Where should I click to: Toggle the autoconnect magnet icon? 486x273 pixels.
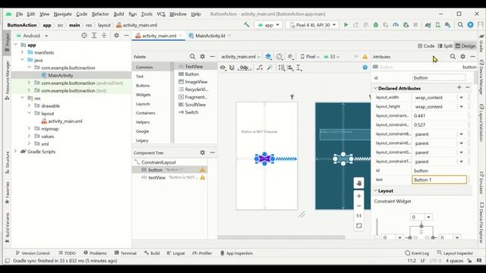pos(232,67)
